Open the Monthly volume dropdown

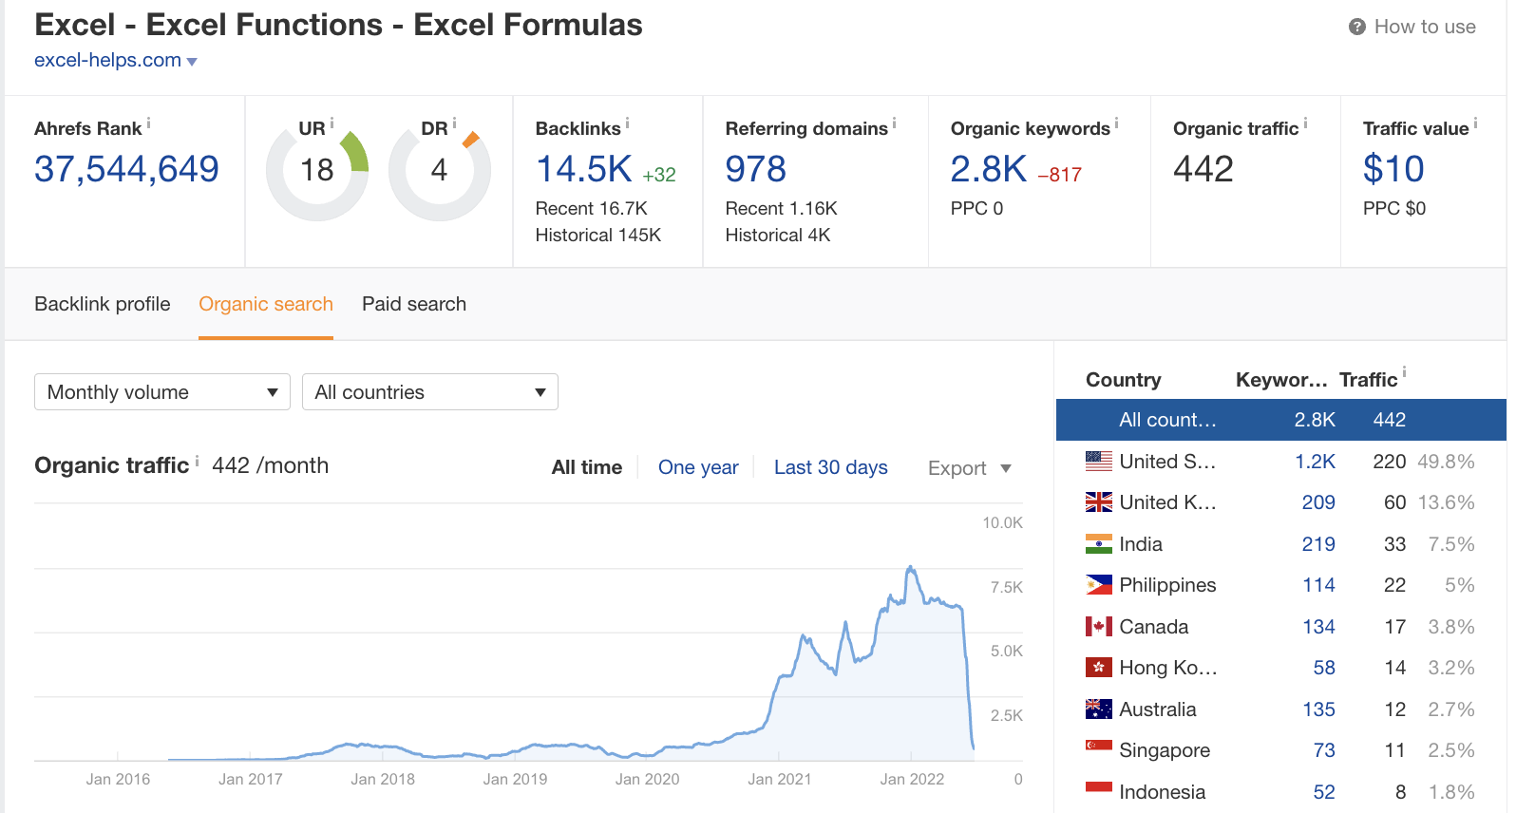tap(161, 392)
